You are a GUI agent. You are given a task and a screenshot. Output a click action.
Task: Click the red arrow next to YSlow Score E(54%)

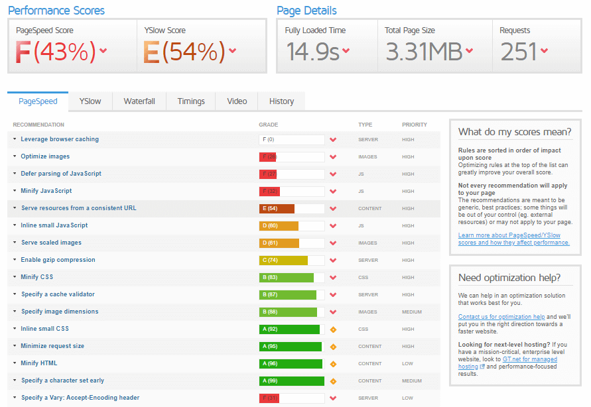pos(233,50)
